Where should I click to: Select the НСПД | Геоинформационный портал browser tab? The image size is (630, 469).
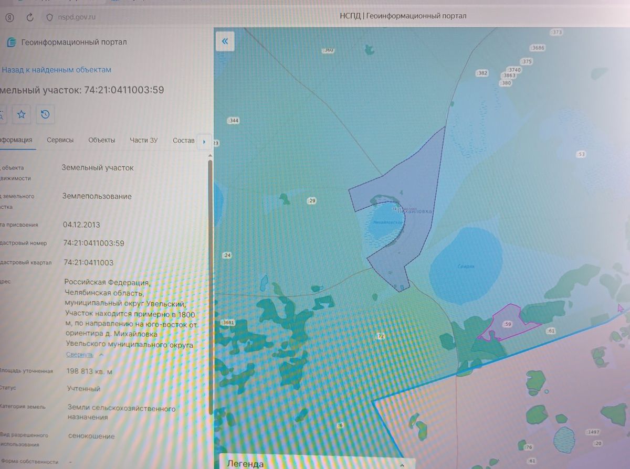403,16
